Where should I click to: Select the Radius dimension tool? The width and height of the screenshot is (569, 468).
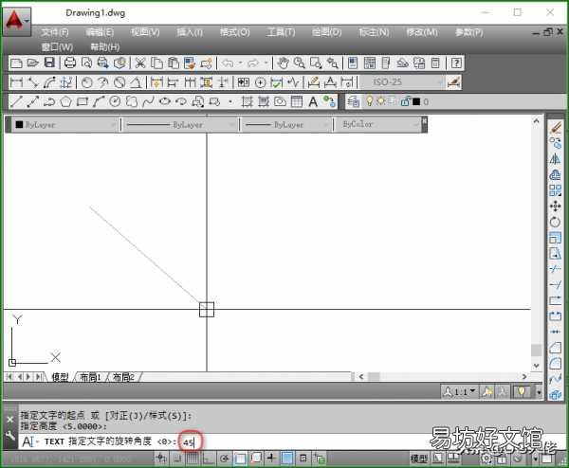coord(86,82)
